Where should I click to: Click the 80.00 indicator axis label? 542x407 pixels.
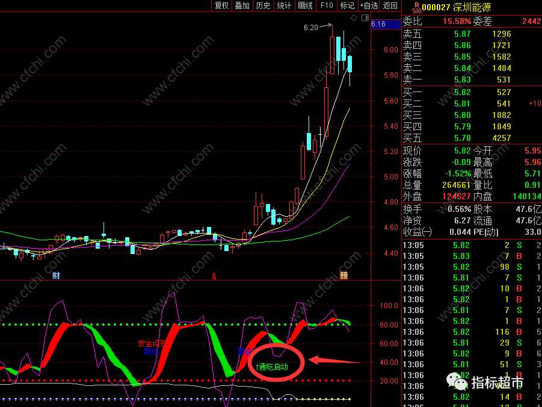point(389,325)
